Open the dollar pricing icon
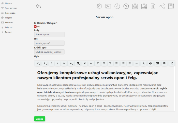The height and width of the screenshot is (123, 178). [126, 6]
